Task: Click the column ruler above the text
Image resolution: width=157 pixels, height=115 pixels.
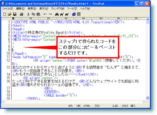Action: point(76,19)
